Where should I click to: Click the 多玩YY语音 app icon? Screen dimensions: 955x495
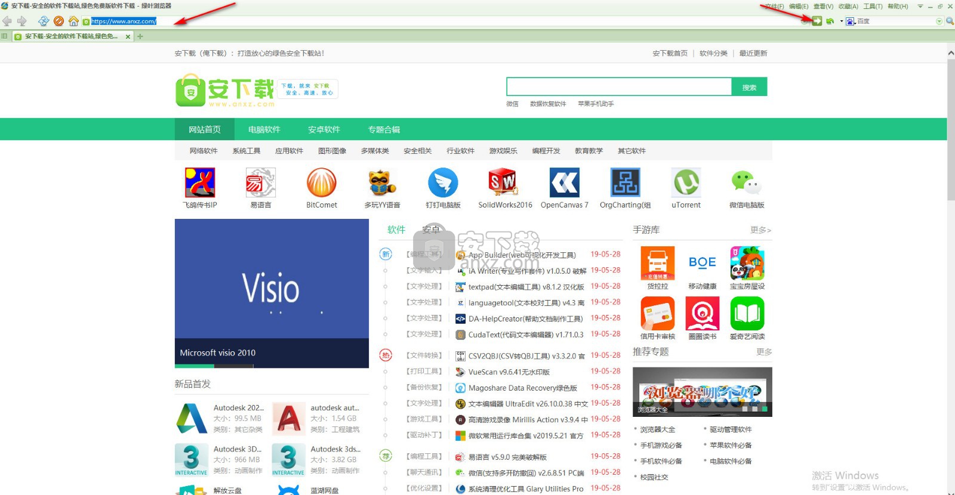[382, 182]
